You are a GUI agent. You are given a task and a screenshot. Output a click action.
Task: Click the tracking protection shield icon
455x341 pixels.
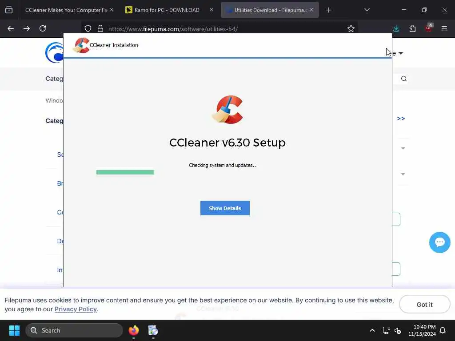pos(88,28)
